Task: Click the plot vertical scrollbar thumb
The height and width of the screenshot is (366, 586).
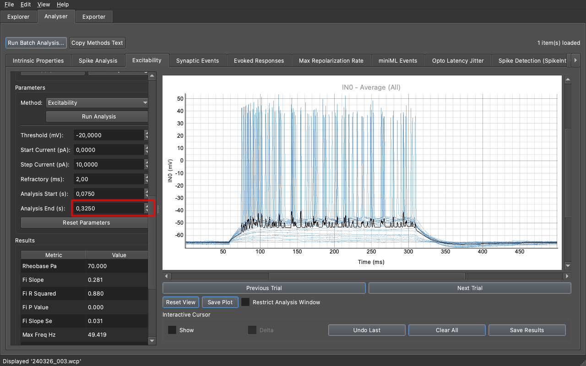Action: [x=568, y=172]
